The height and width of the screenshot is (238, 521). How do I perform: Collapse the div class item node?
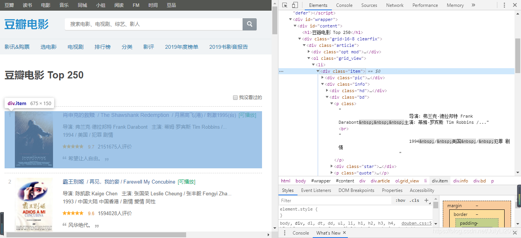318,71
